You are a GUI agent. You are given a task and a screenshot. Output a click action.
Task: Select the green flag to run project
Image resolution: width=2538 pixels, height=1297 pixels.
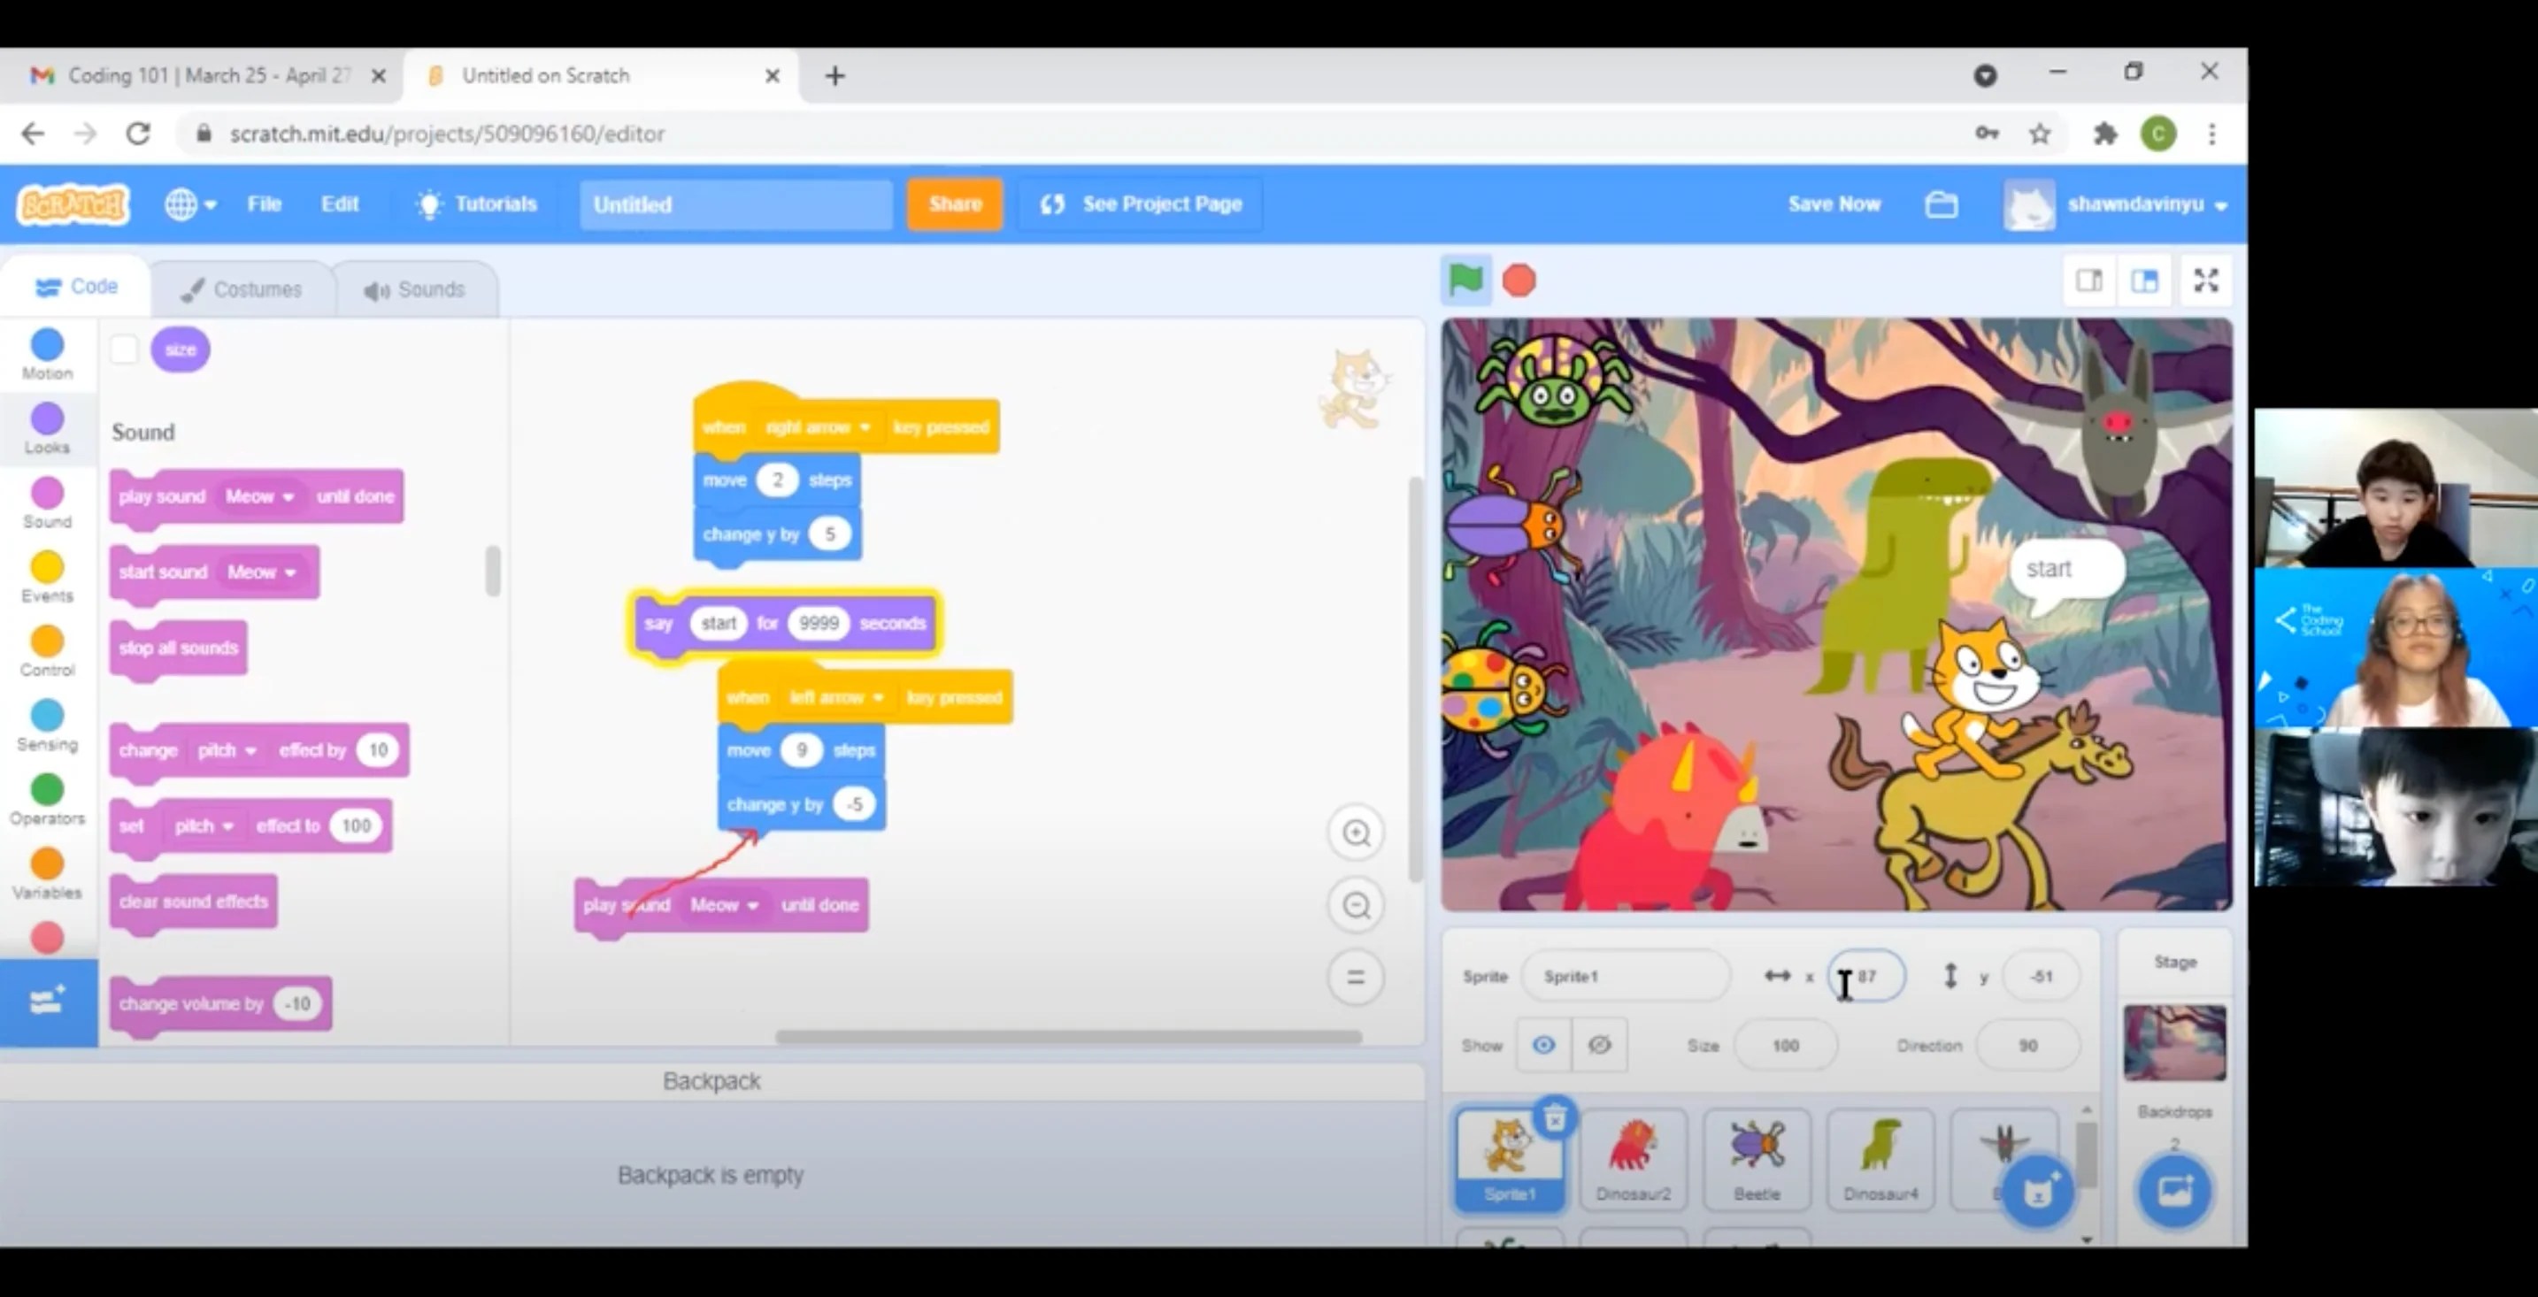[1467, 280]
